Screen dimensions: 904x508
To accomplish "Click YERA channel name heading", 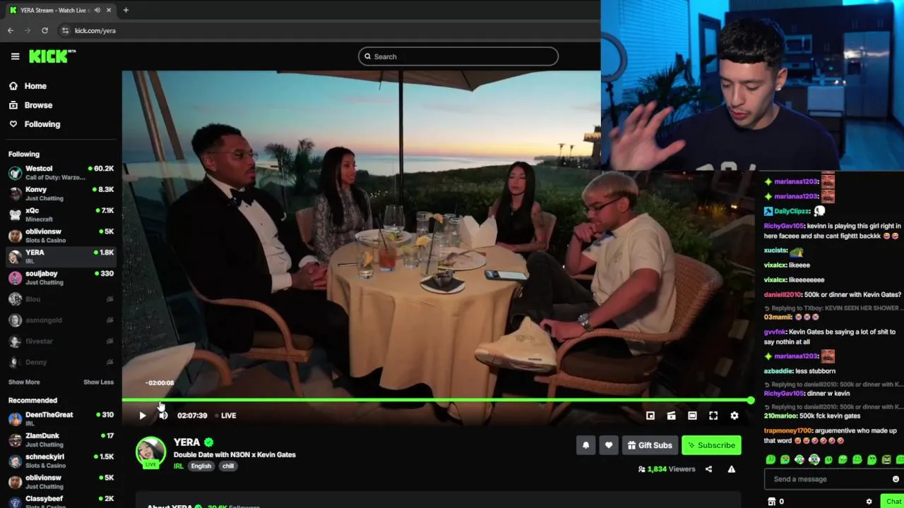I will point(186,442).
